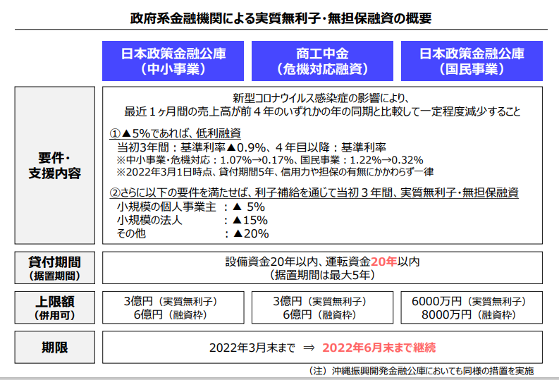This screenshot has height=380, width=559.
Task: Click the 上限額（併用可） row label
Action: click(54, 307)
